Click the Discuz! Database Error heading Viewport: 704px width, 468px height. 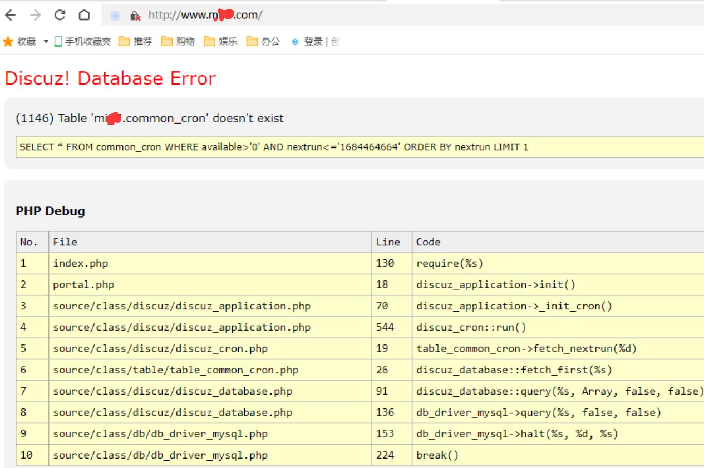[x=110, y=78]
